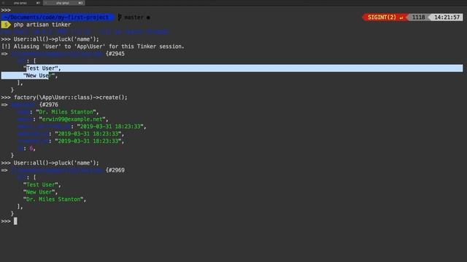
Task: Click the second User::all()->pluck('name'); command
Action: coord(56,163)
